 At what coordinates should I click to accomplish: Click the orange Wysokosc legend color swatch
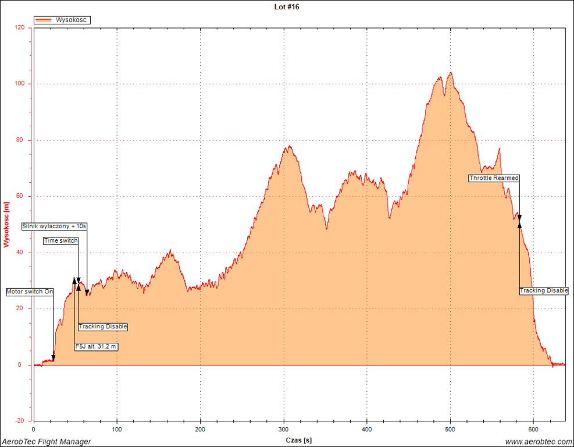pyautogui.click(x=44, y=20)
